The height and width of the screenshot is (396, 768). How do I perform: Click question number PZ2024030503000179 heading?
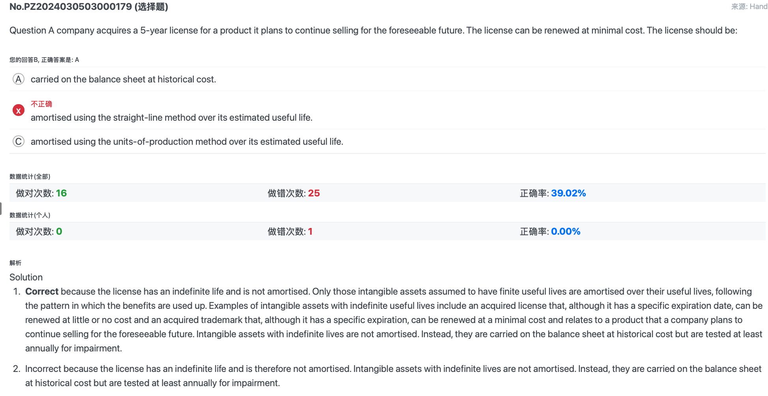click(x=89, y=7)
